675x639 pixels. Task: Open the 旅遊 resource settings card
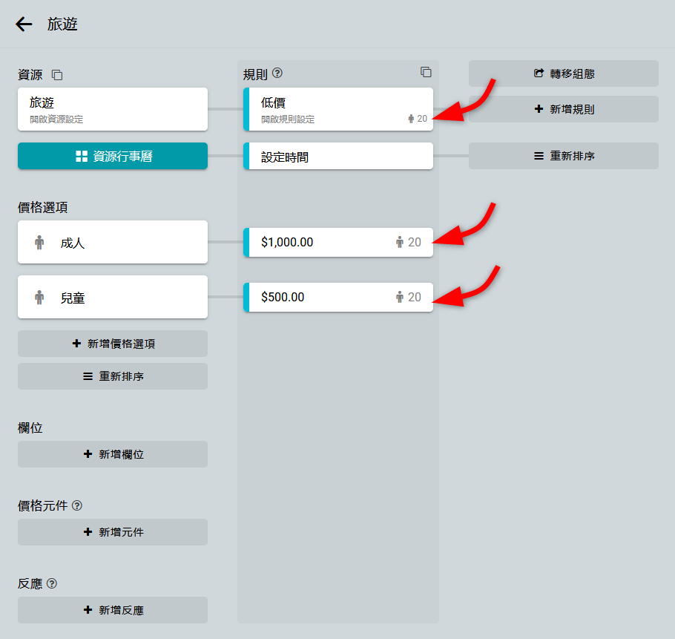(x=112, y=109)
